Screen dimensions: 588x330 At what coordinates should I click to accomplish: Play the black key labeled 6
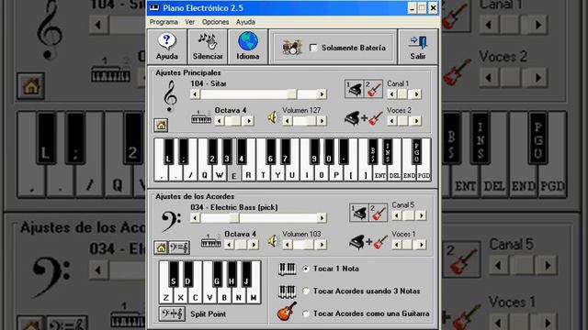click(270, 152)
